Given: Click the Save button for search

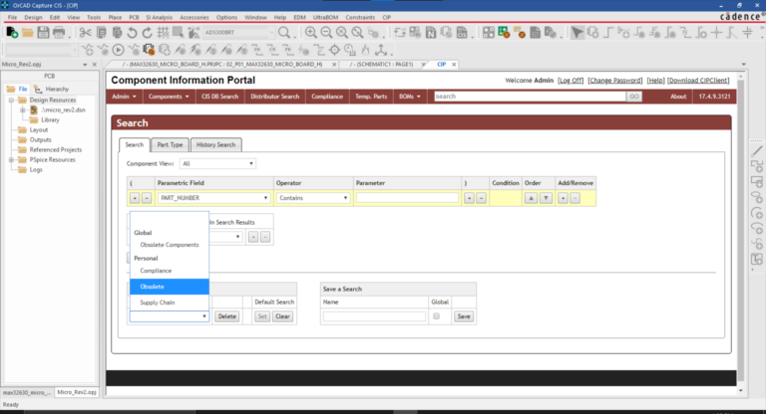Looking at the screenshot, I should pos(464,316).
